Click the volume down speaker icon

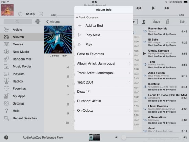[x=116, y=137]
